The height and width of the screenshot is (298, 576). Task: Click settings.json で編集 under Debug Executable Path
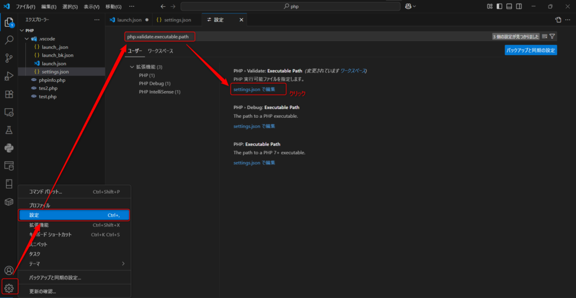254,126
